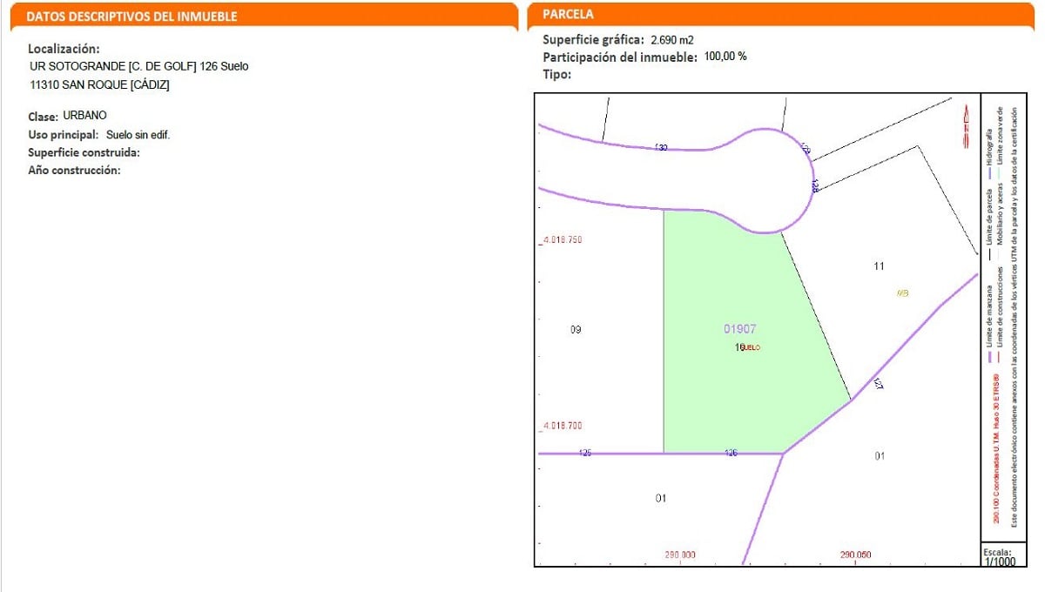
Task: Click the text "11310 SAN ROQUE [CÁDIZ]"
Action: click(x=99, y=85)
